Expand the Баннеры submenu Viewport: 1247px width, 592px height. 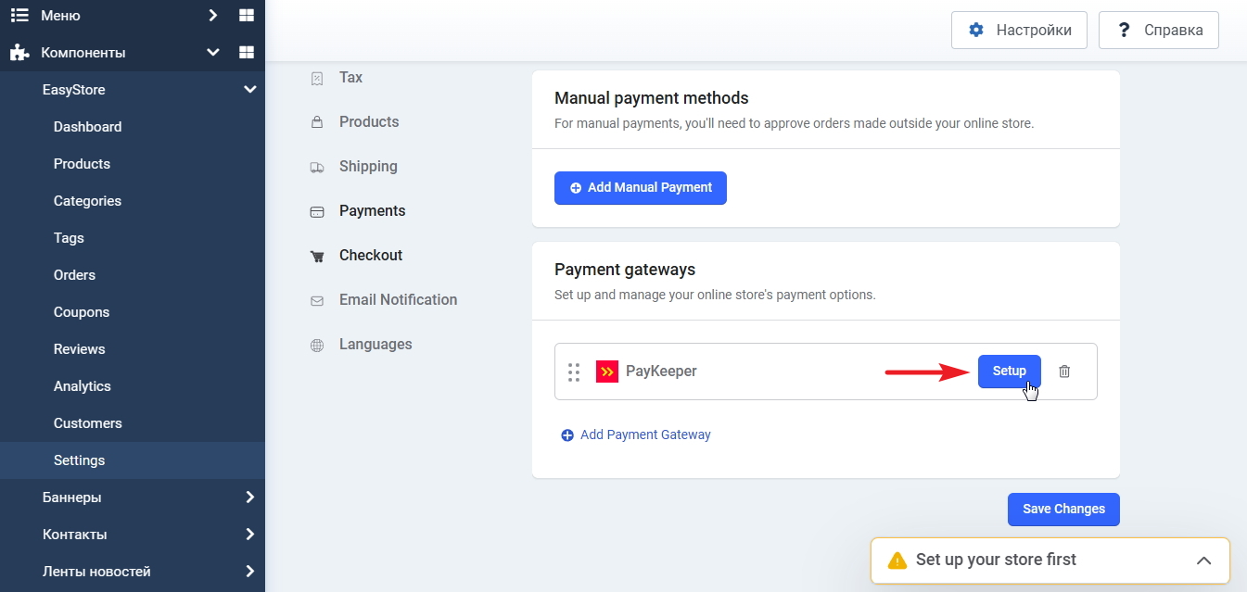point(249,498)
